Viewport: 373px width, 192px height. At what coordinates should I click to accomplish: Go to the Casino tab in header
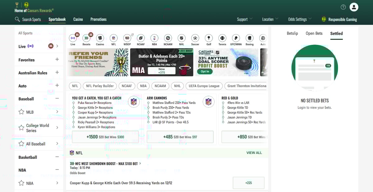[78, 19]
